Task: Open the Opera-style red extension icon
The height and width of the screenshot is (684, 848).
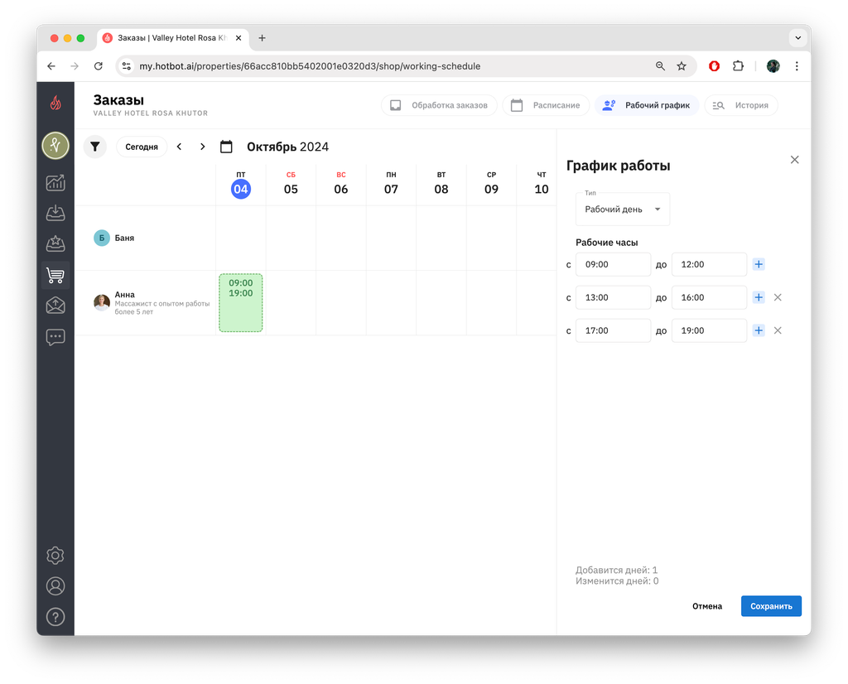Action: (x=715, y=66)
